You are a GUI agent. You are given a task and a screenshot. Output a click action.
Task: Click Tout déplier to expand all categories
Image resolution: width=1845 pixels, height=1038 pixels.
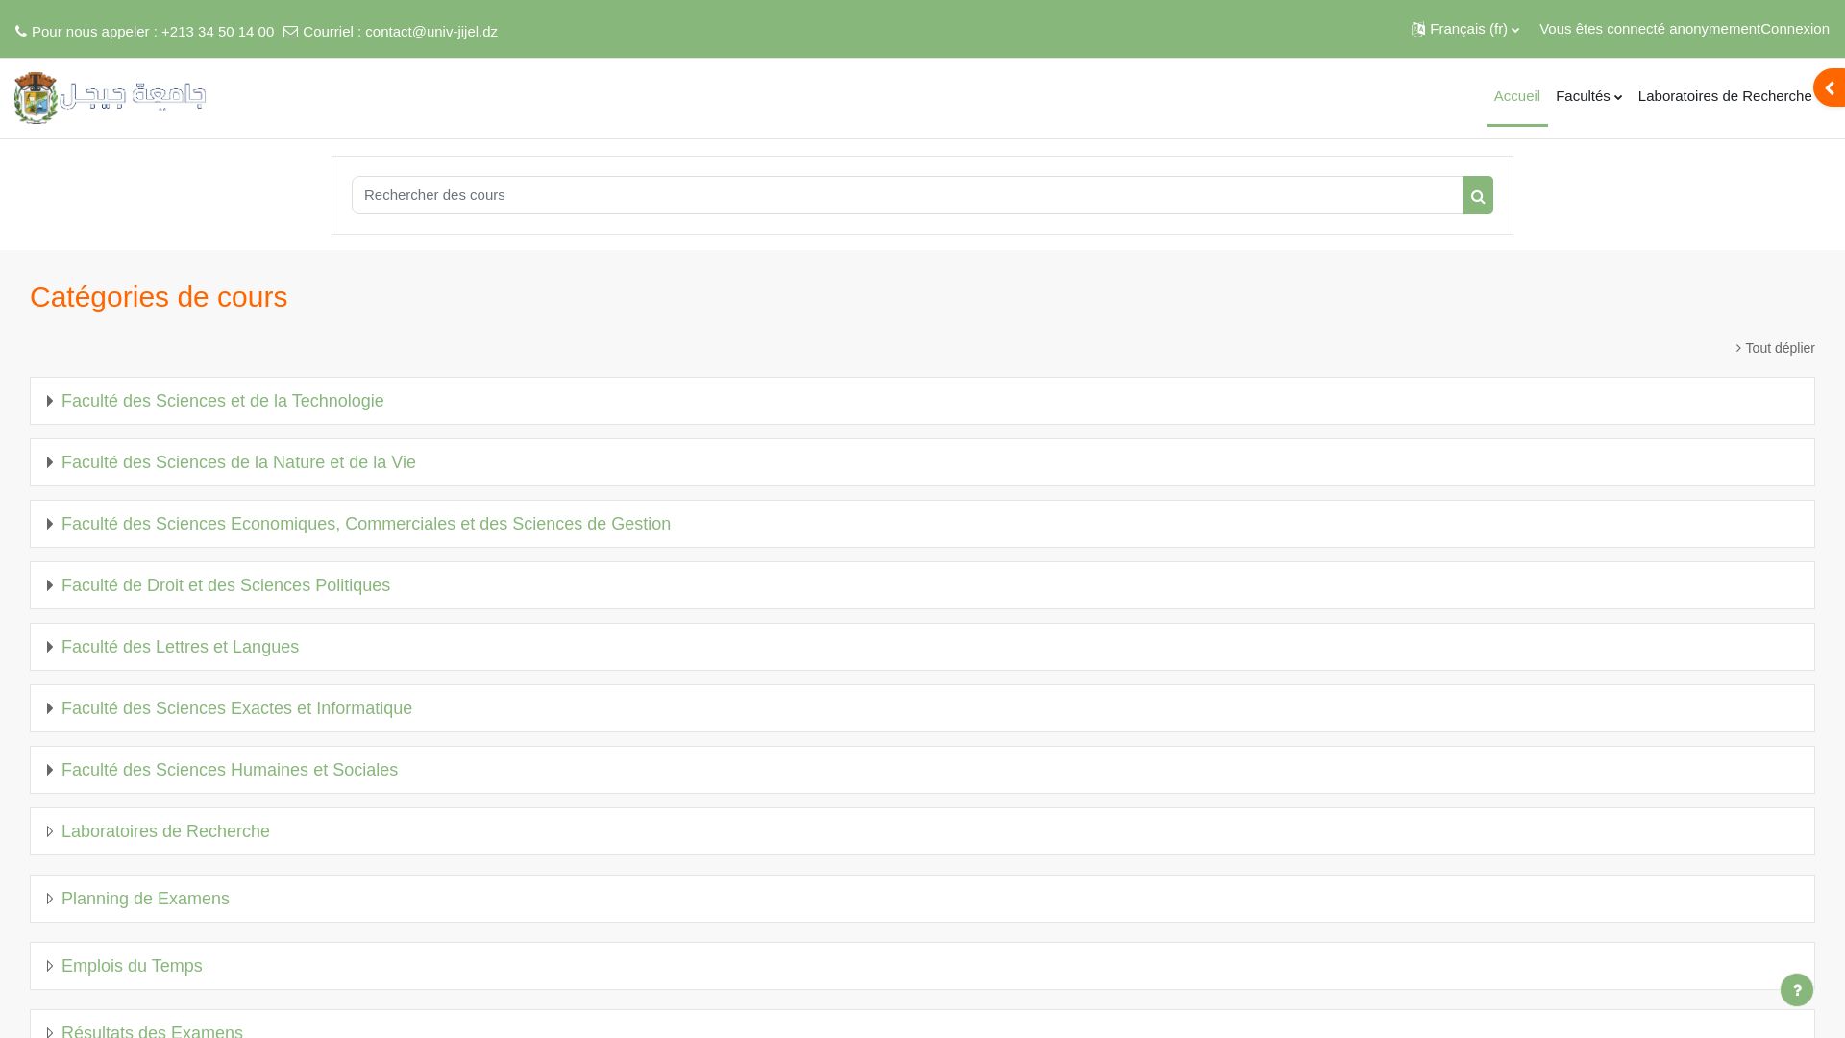[1774, 347]
